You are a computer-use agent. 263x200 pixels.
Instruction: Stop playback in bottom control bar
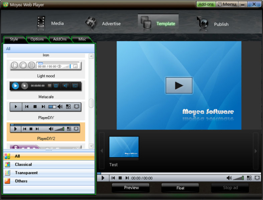pos(120,178)
